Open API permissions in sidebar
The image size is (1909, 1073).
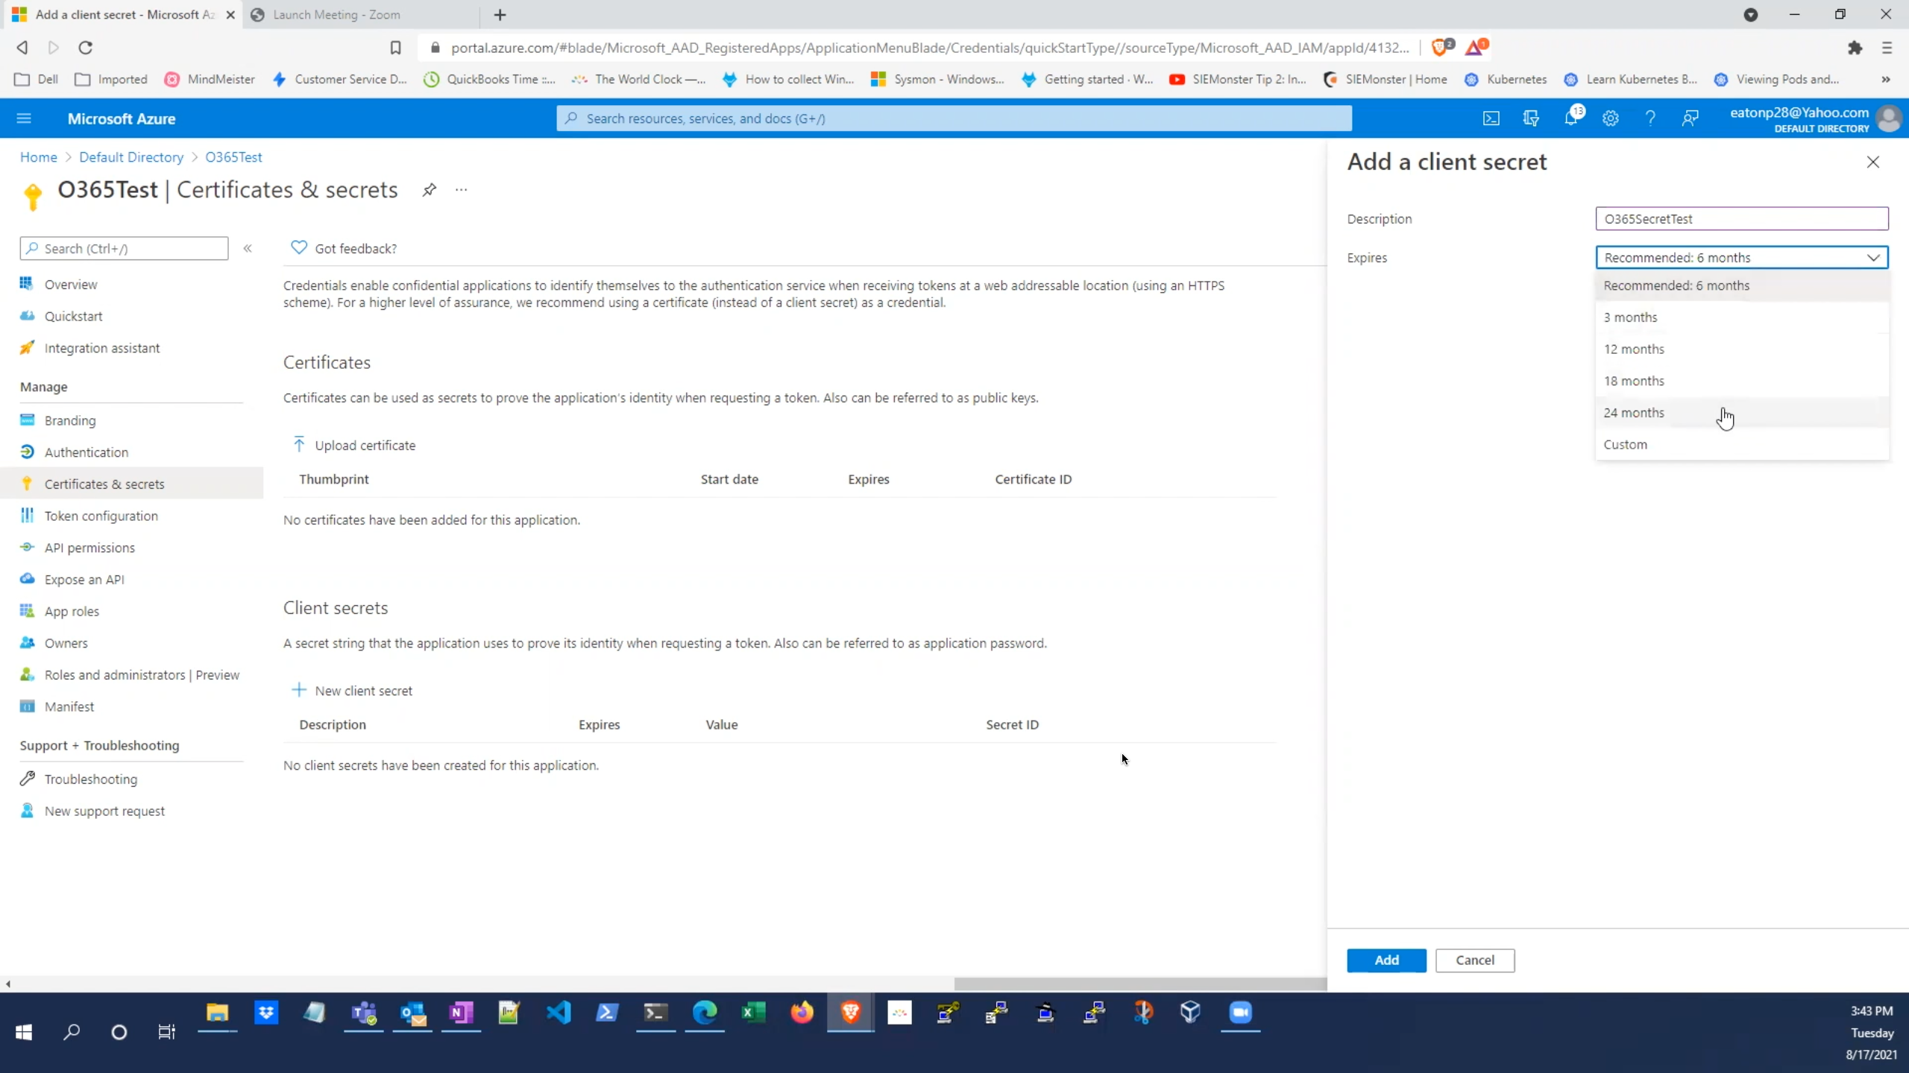pos(89,548)
